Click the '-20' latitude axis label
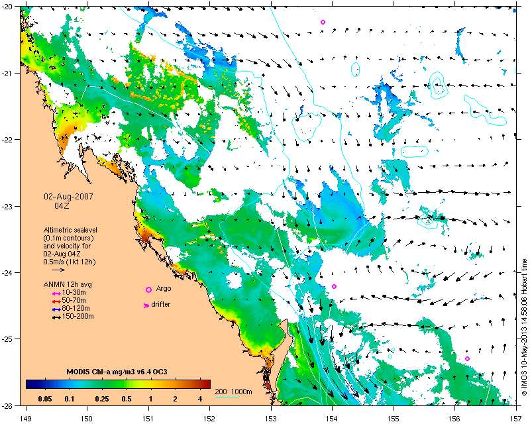The image size is (530, 424). coord(13,7)
